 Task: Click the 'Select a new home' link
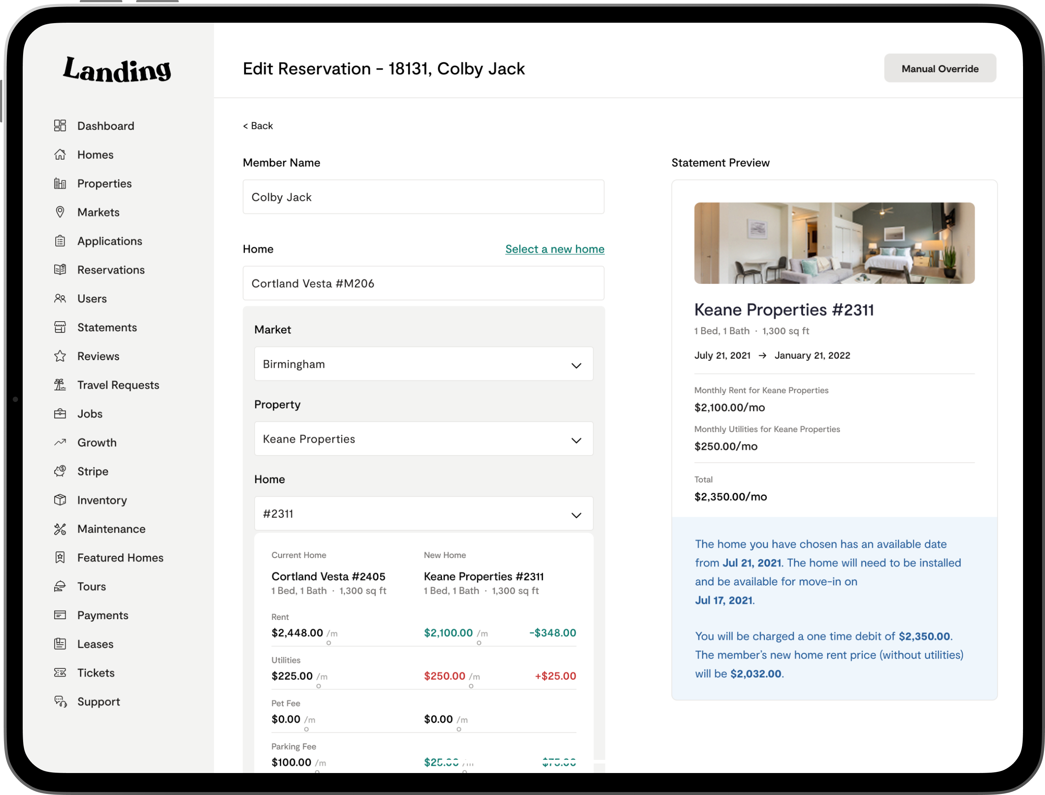[554, 249]
